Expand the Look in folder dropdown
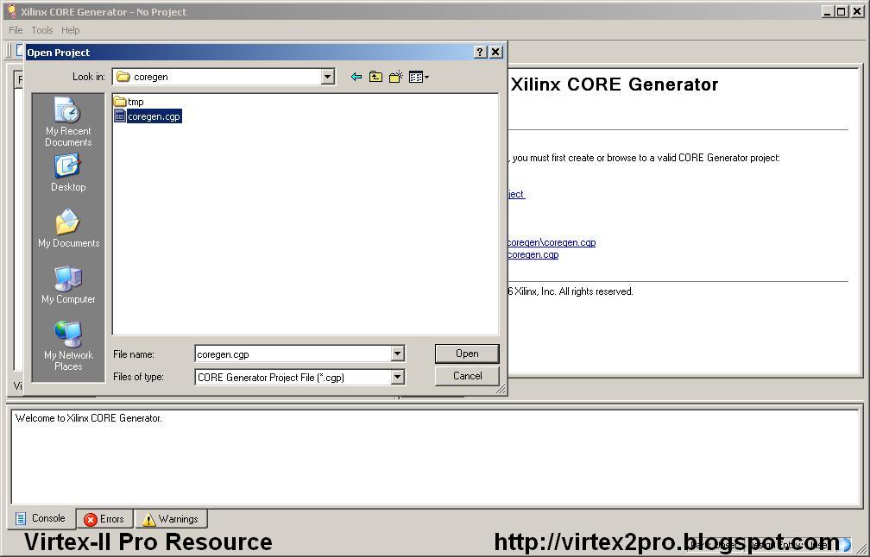 [x=328, y=77]
